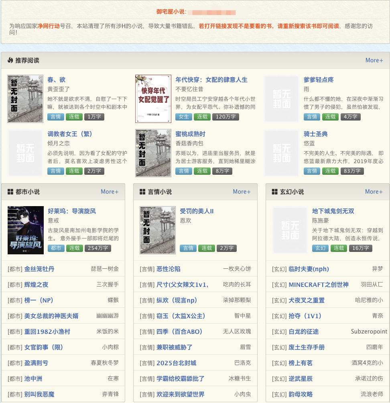
Task: Open the MINECRAFT之创世神 novel link
Action: pos(319,284)
